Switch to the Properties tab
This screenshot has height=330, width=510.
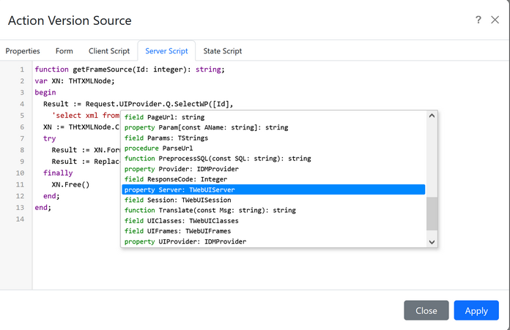23,51
